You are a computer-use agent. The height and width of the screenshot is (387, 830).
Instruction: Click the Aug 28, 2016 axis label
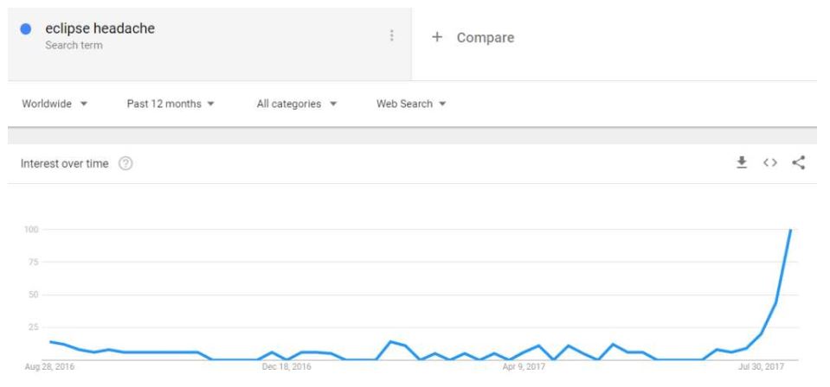point(49,366)
